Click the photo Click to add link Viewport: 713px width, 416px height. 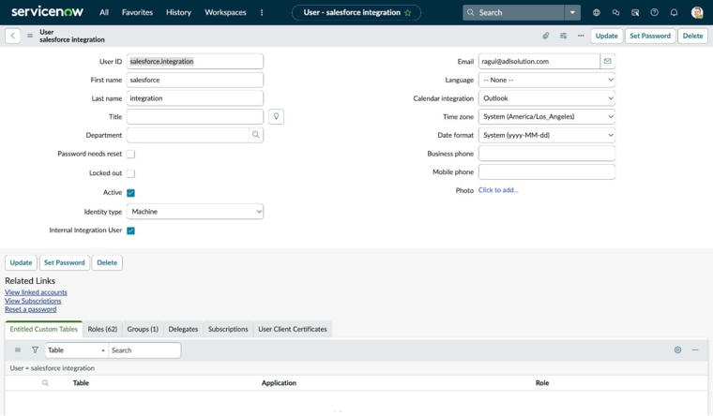498,190
